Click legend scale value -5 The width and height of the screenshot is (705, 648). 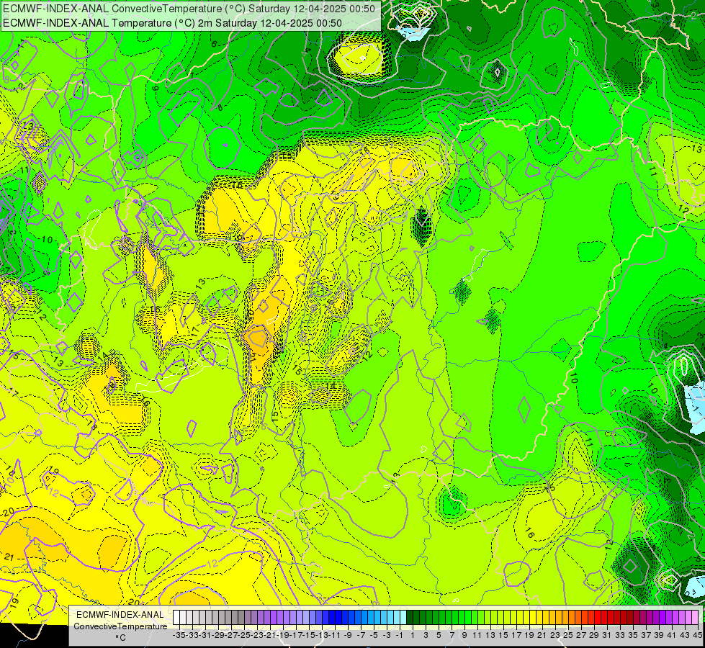pos(374,635)
